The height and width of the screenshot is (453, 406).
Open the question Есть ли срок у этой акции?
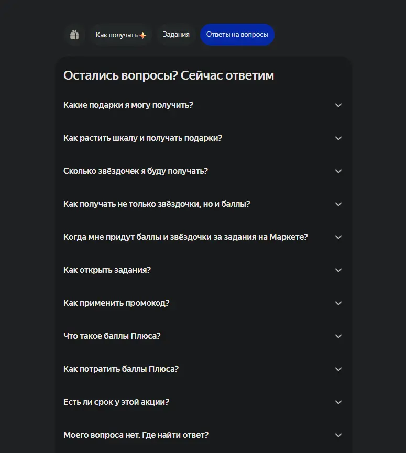[x=203, y=402]
